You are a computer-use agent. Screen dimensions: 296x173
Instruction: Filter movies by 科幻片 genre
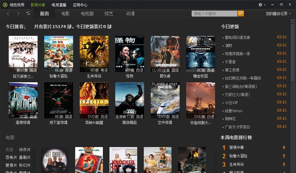(25, 165)
